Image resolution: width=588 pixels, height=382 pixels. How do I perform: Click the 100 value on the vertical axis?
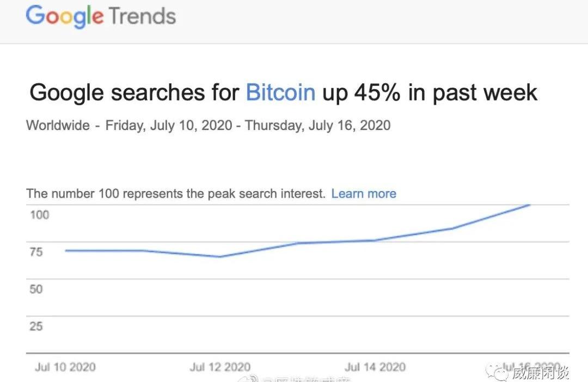tap(39, 215)
